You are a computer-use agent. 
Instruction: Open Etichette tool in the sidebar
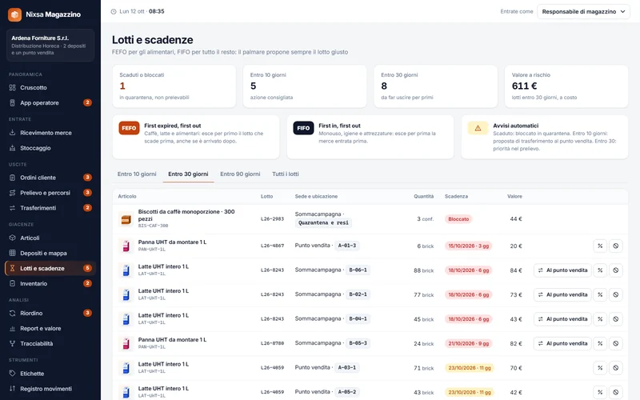coord(50,374)
